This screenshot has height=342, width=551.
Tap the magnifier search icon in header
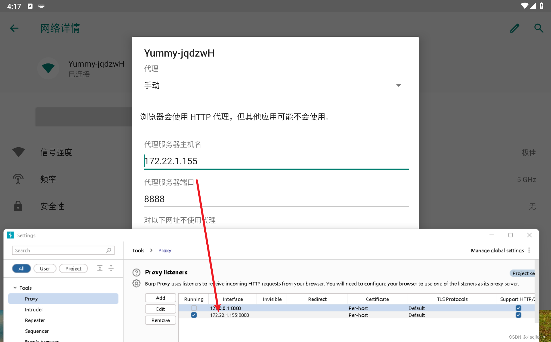(539, 28)
